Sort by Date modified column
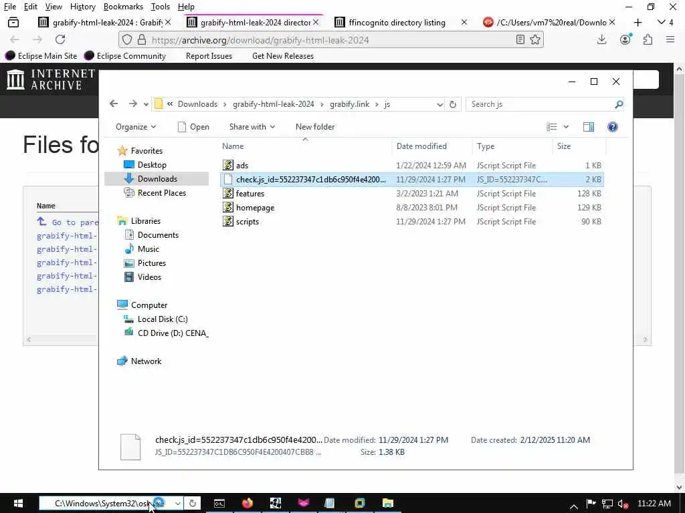The width and height of the screenshot is (685, 513). pos(431,146)
